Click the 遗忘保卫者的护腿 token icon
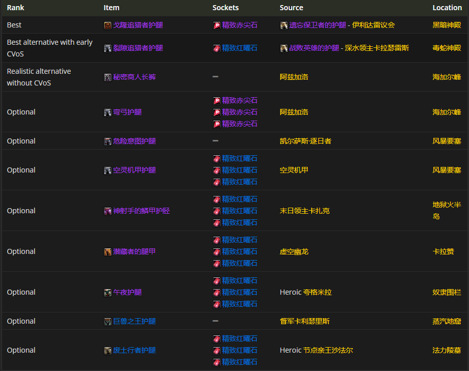The width and height of the screenshot is (469, 371). tap(284, 25)
